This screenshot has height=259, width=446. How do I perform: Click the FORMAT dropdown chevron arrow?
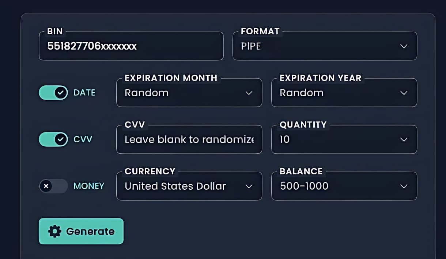(x=404, y=46)
